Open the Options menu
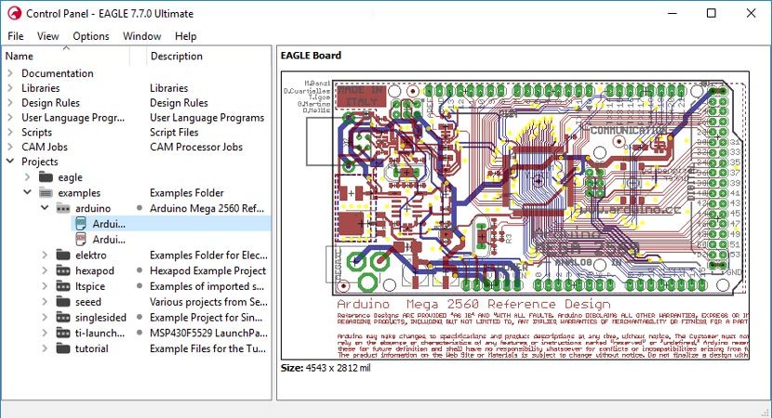Image resolution: width=772 pixels, height=418 pixels. 91,36
